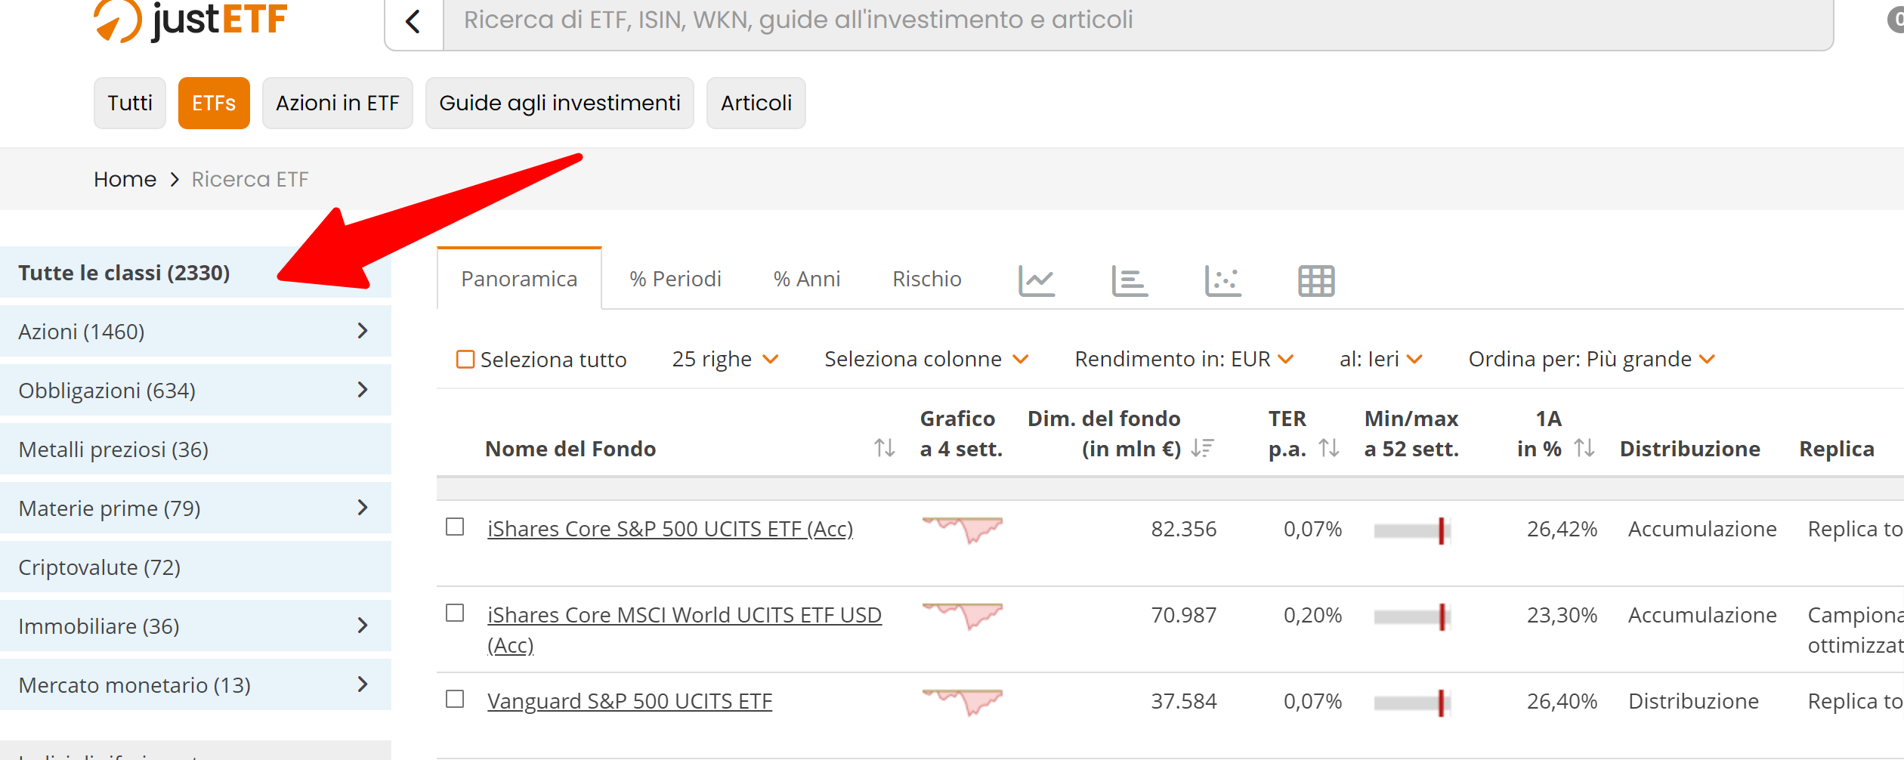The height and width of the screenshot is (760, 1904).
Task: Check the Seleziona tutto checkbox
Action: point(465,359)
